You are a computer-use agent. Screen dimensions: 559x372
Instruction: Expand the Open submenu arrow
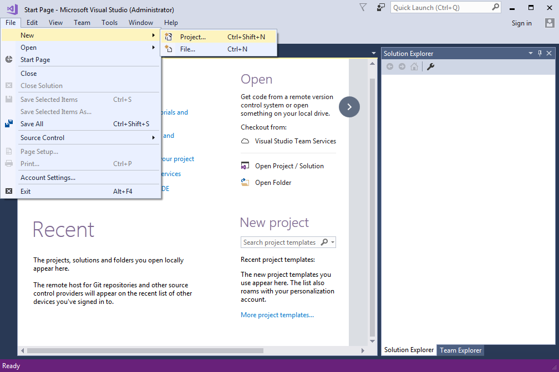(x=153, y=48)
